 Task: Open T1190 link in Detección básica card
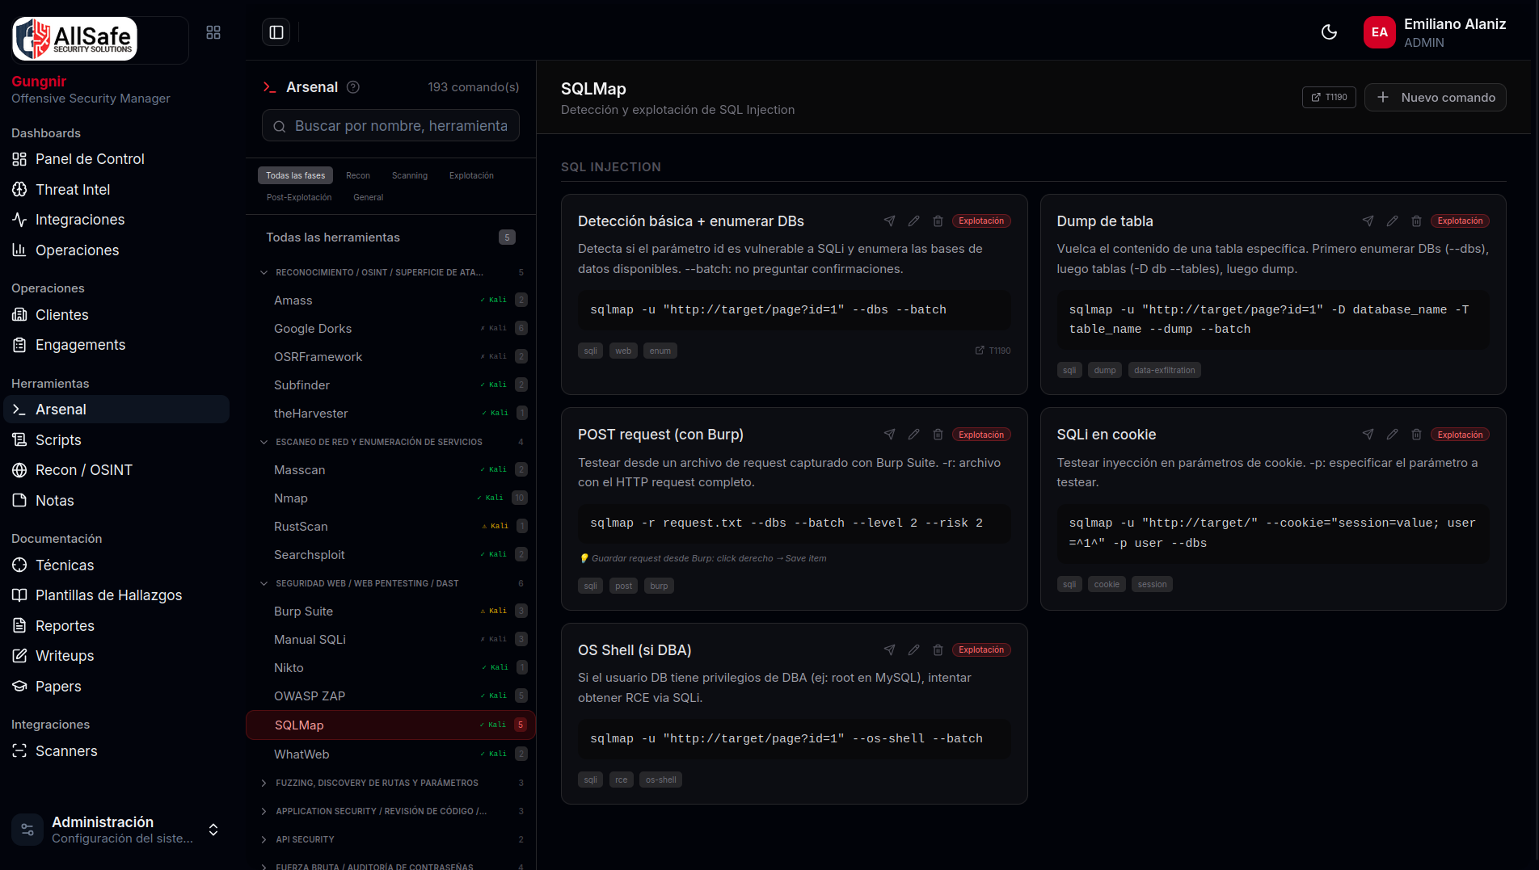(x=993, y=351)
